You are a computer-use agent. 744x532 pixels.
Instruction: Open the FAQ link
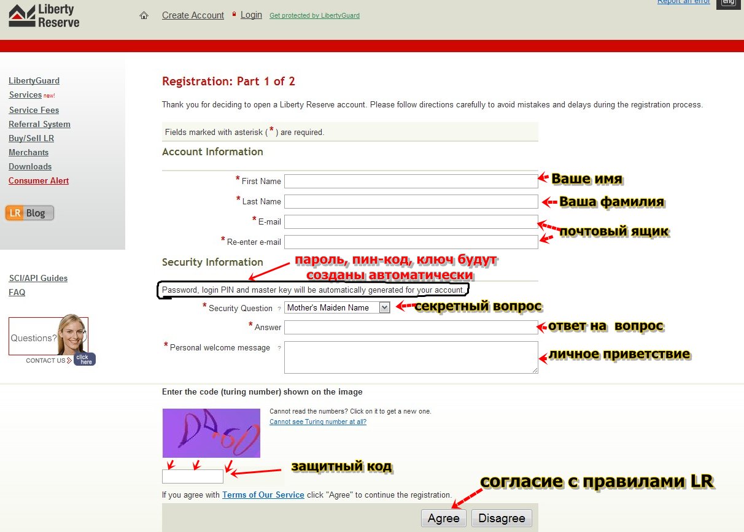[17, 292]
